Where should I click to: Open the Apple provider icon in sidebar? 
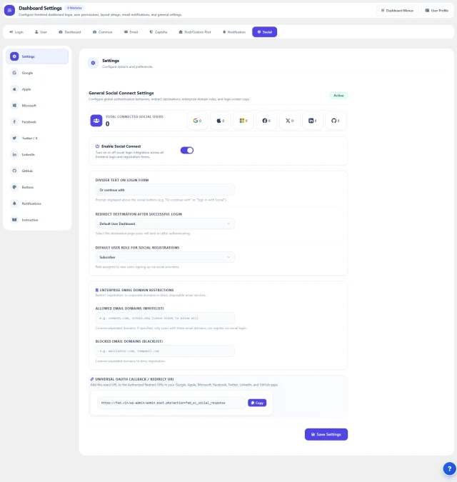coord(14,89)
